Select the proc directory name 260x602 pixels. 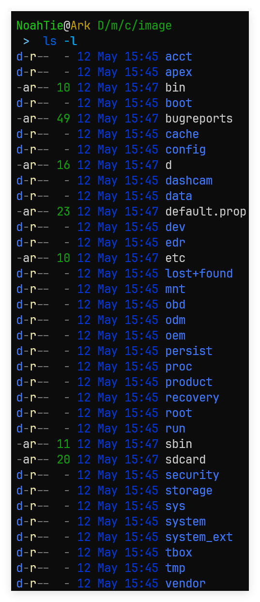(x=179, y=367)
